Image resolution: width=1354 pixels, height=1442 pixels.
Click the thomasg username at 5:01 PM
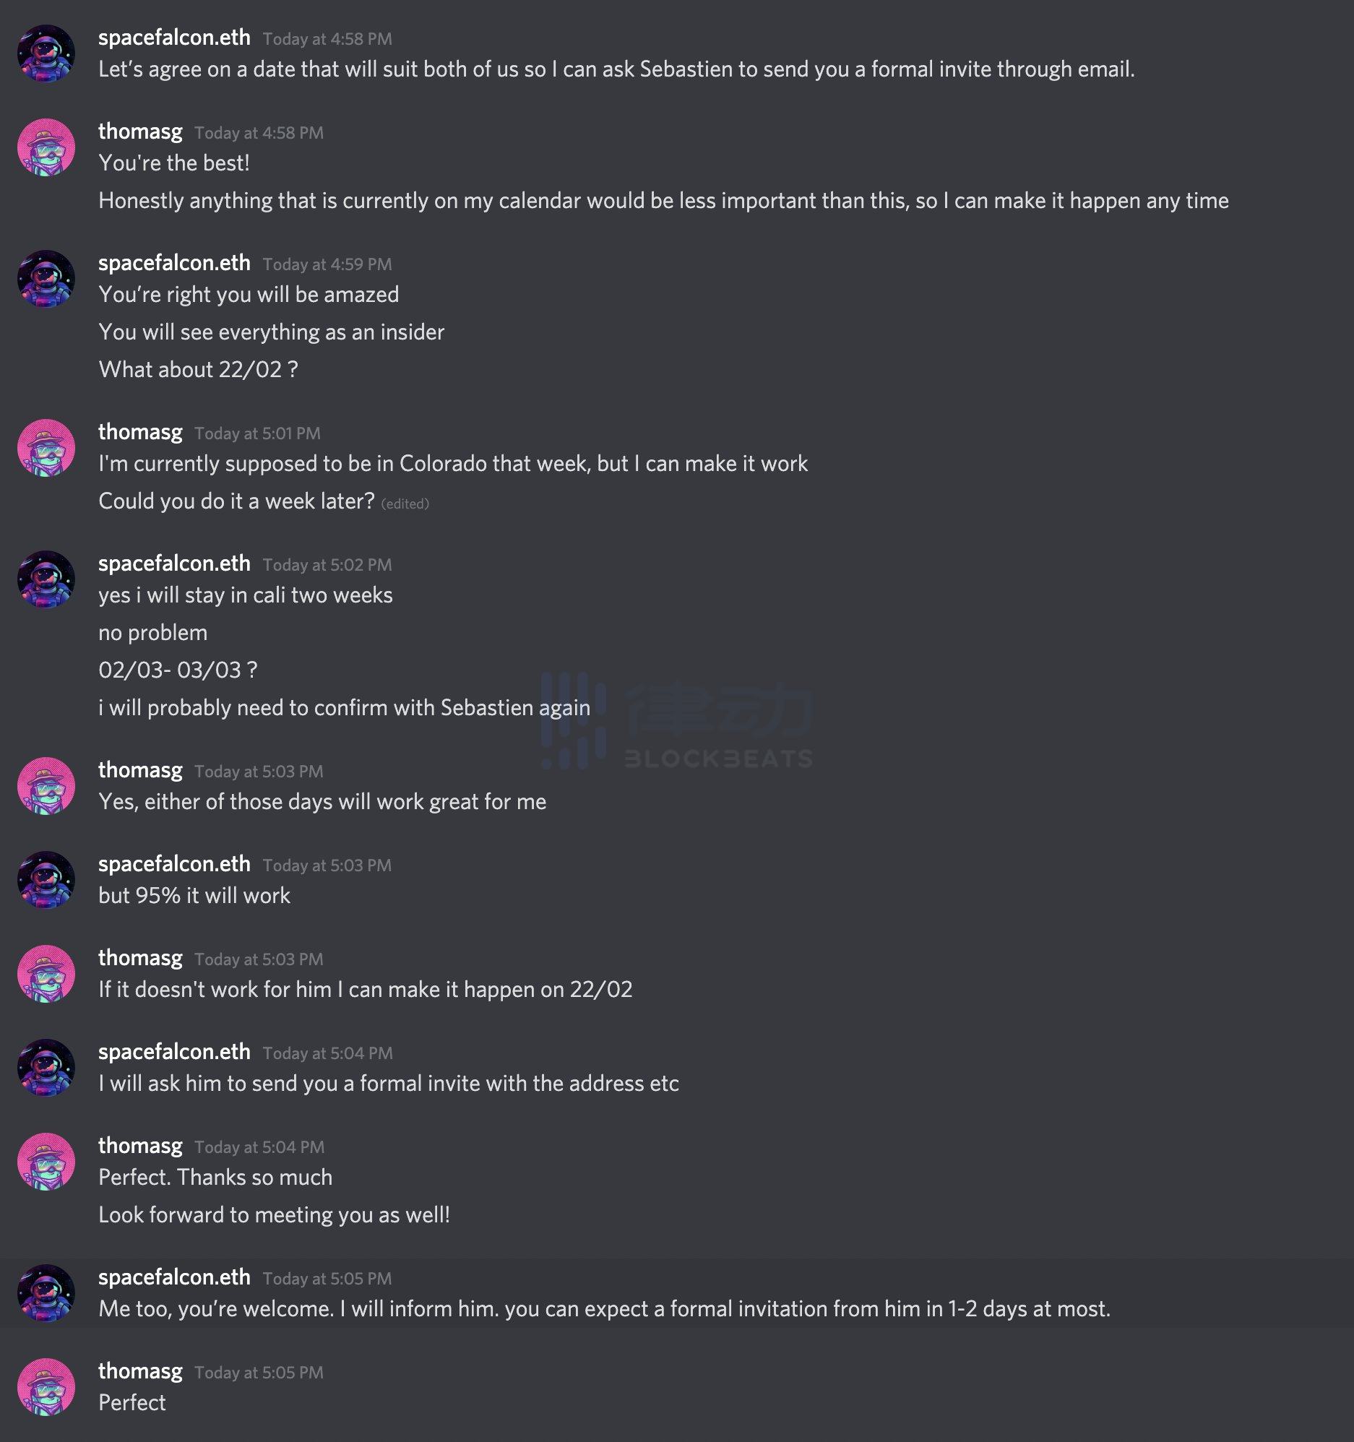coord(140,432)
